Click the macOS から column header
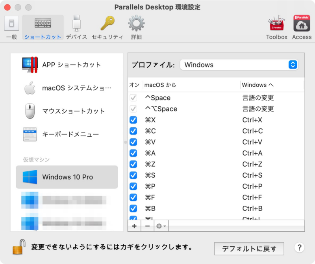The width and height of the screenshot is (315, 264). 160,85
